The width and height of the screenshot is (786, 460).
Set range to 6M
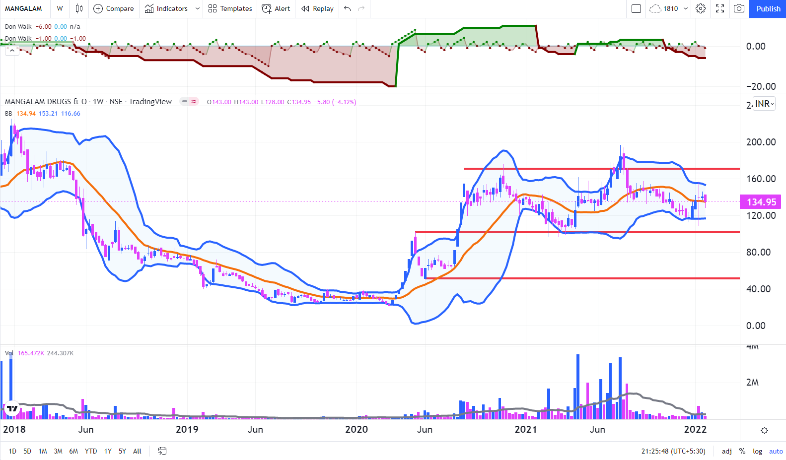(73, 451)
